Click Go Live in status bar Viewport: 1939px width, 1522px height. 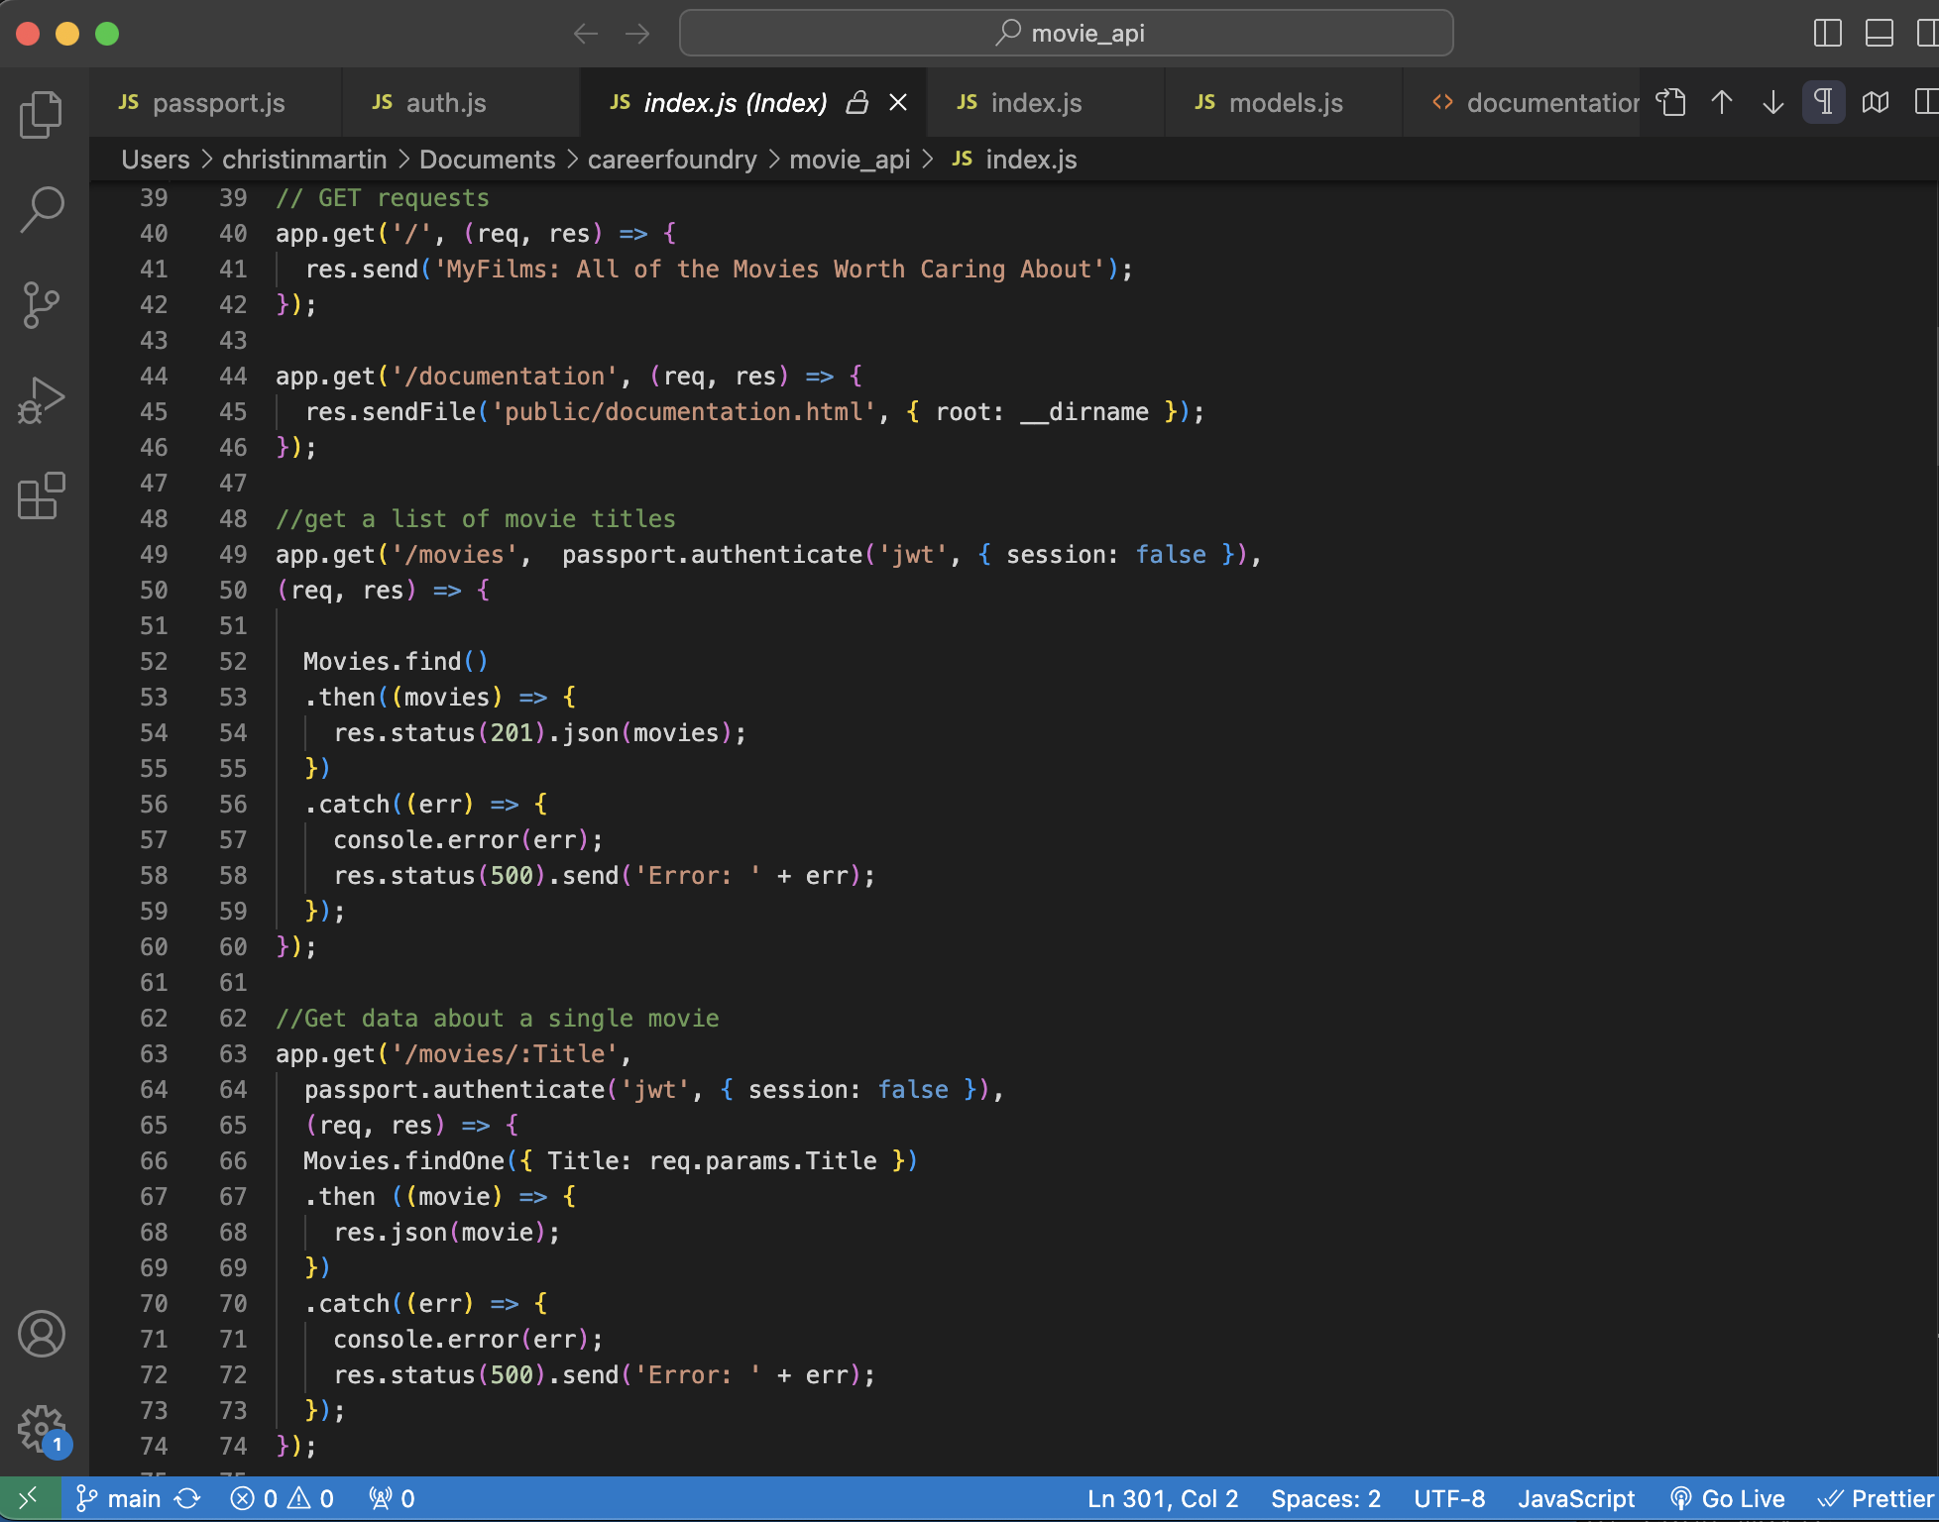tap(1728, 1498)
